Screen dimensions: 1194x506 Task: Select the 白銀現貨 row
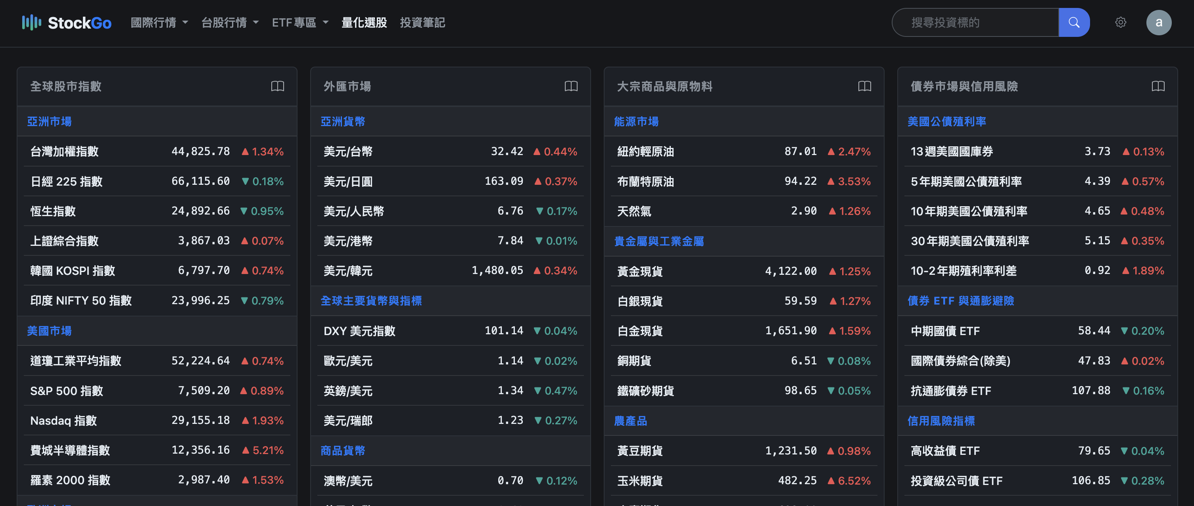point(744,301)
